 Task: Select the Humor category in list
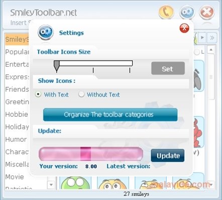coord(17,139)
